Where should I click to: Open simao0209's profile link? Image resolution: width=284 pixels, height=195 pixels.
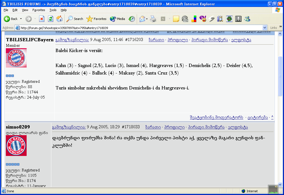174,127
